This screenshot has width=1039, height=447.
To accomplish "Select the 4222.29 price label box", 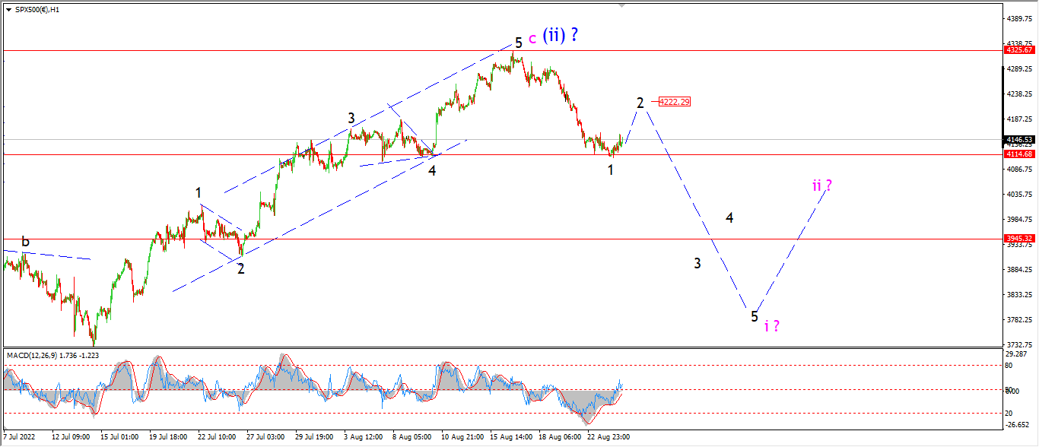I will pos(675,102).
